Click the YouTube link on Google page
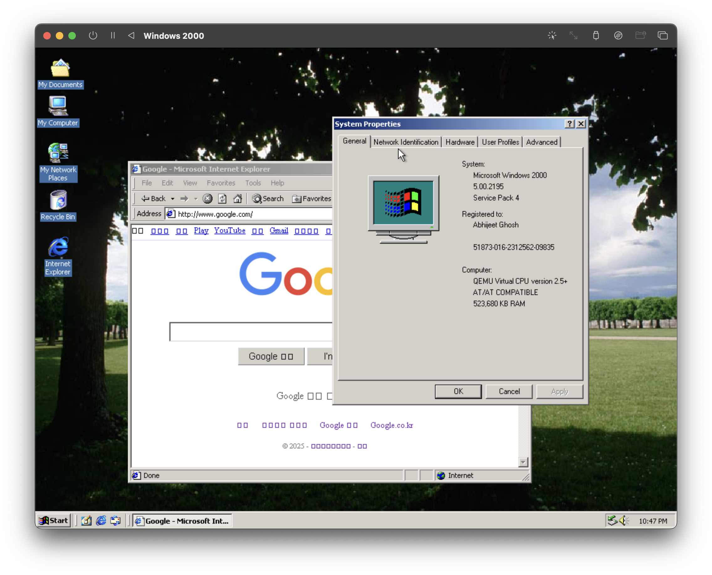Image resolution: width=712 pixels, height=575 pixels. pos(230,231)
